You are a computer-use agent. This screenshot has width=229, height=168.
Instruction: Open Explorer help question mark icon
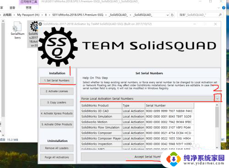click(224, 8)
